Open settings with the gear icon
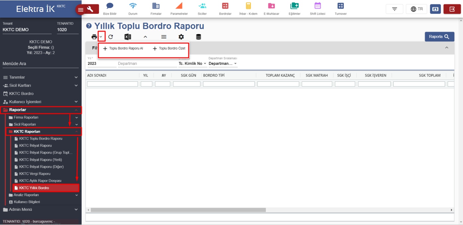 coord(181,37)
